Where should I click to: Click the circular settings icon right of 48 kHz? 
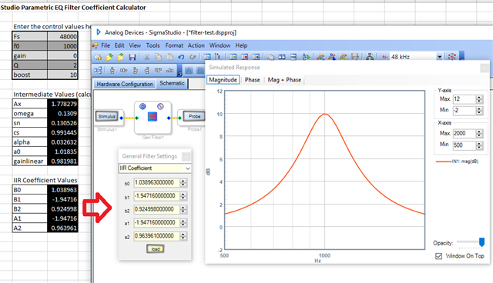click(452, 57)
